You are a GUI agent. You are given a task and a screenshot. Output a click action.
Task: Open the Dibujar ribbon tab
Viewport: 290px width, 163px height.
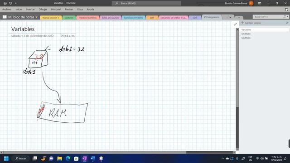[43, 9]
